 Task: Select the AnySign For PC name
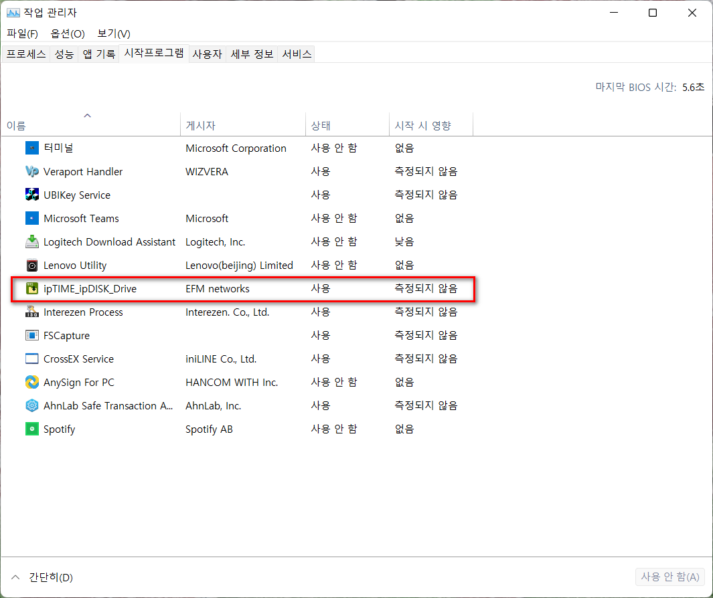pyautogui.click(x=79, y=383)
